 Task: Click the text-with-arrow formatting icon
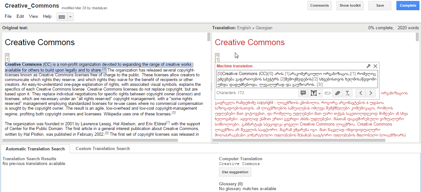coord(348,93)
